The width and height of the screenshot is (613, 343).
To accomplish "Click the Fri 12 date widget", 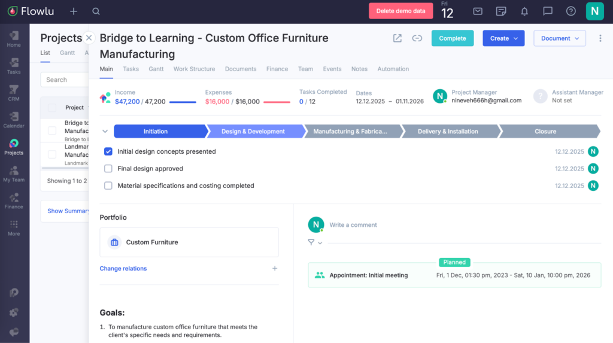I will [x=447, y=11].
